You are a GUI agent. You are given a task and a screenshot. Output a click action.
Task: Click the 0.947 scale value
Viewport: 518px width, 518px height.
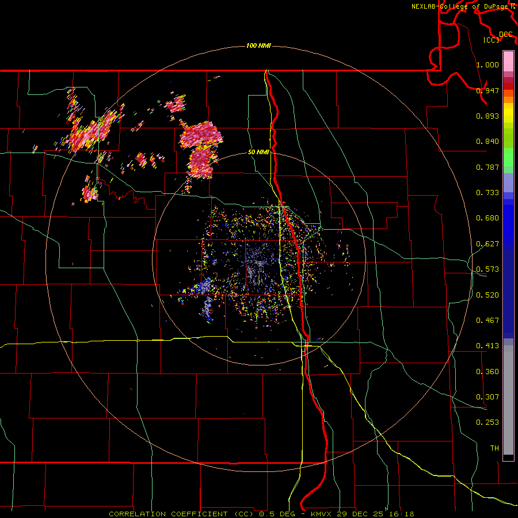[x=487, y=90]
